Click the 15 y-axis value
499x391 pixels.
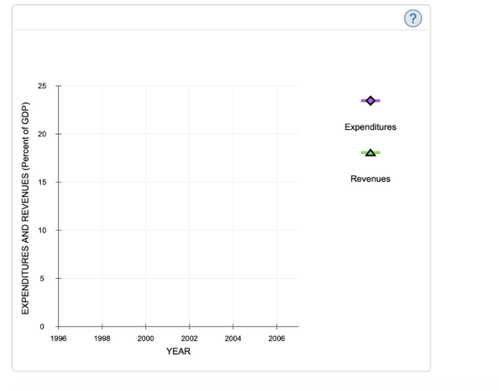(x=42, y=183)
